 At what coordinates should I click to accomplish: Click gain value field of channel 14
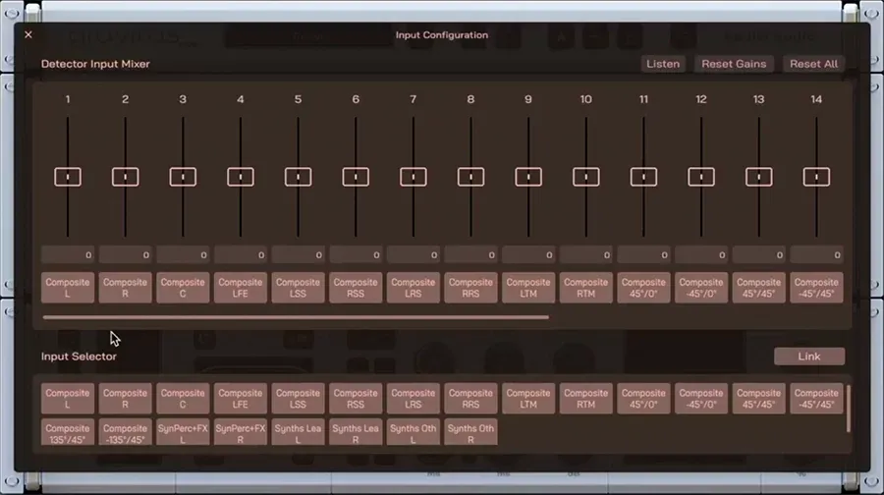click(x=816, y=254)
